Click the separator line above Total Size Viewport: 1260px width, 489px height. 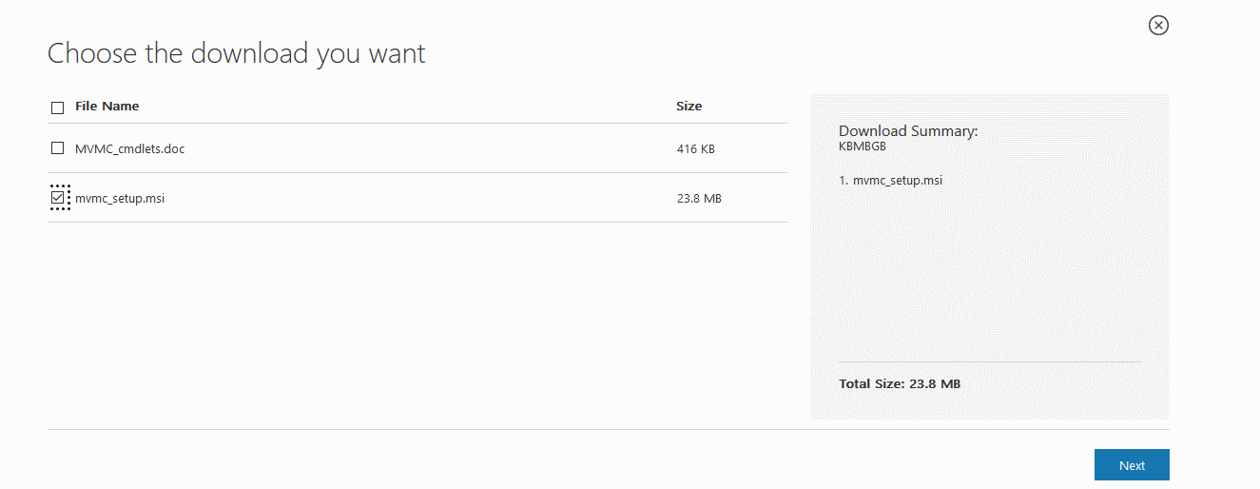coord(989,362)
